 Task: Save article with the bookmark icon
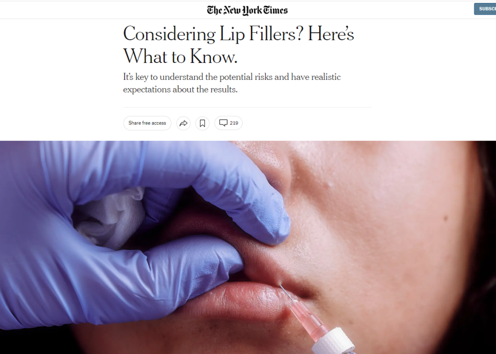(x=202, y=123)
